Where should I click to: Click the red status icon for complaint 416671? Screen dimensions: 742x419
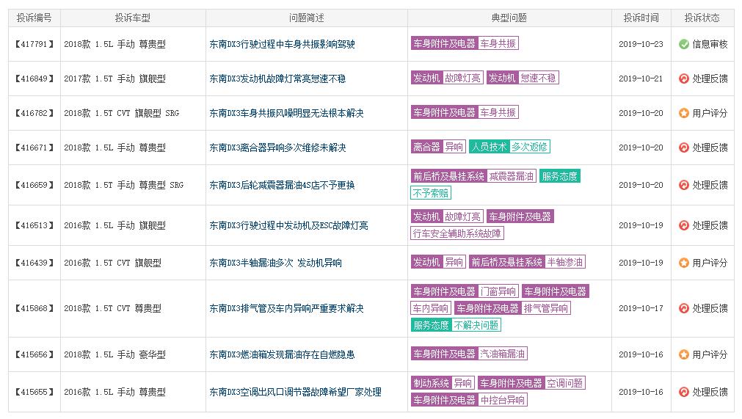(684, 147)
